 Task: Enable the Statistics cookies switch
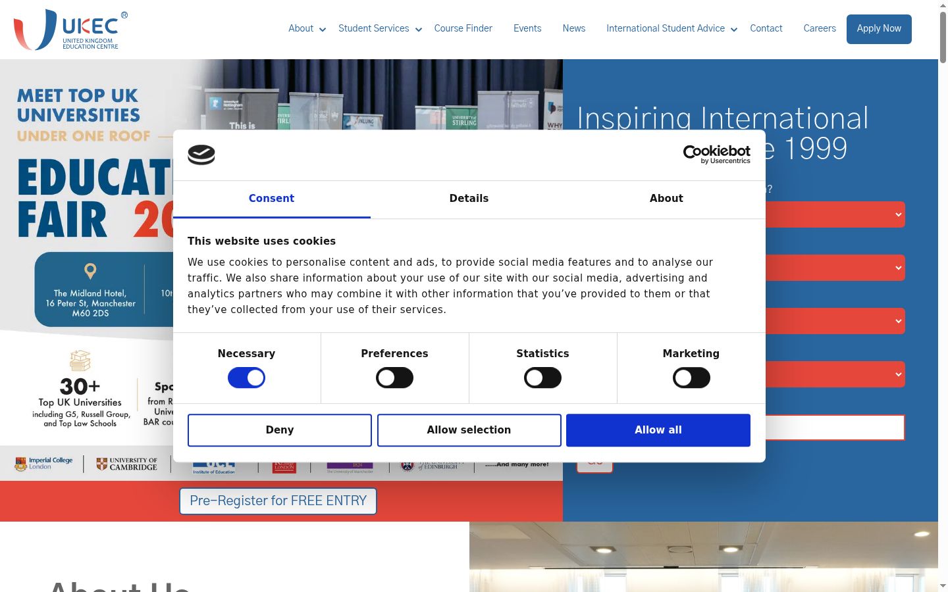(x=542, y=378)
